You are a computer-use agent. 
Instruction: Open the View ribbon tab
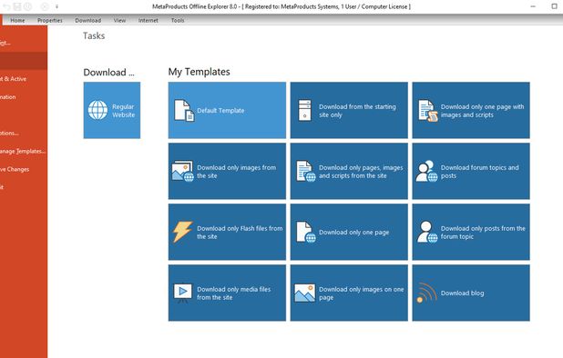119,20
